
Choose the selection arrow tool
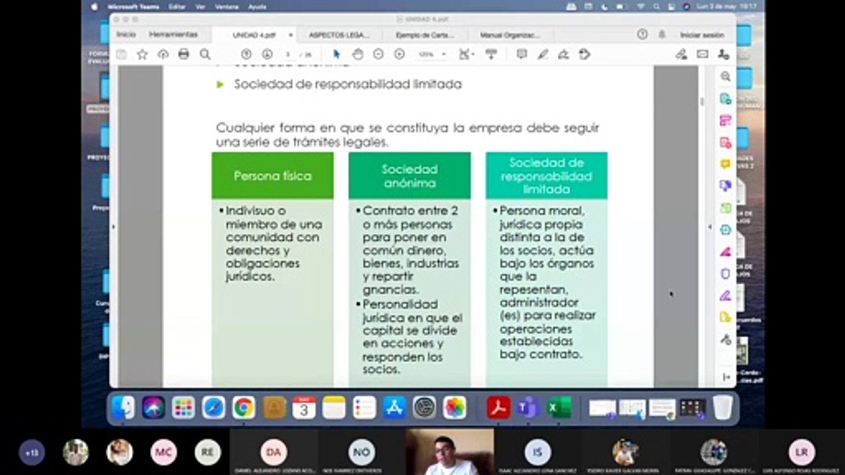pos(337,55)
